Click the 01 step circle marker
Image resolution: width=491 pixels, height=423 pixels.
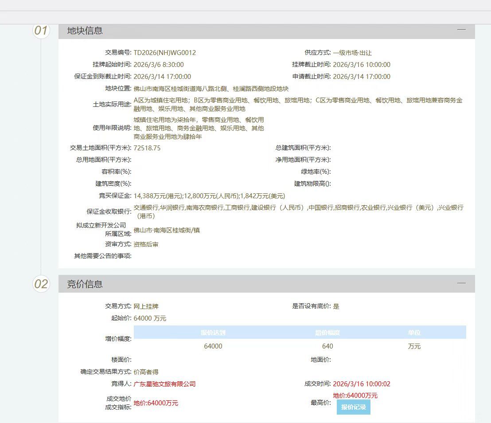click(x=41, y=30)
